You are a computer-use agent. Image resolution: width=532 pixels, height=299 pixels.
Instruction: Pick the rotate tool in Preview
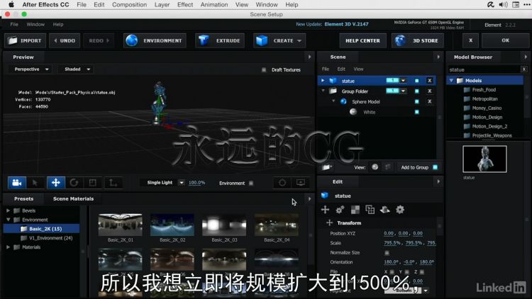click(74, 183)
